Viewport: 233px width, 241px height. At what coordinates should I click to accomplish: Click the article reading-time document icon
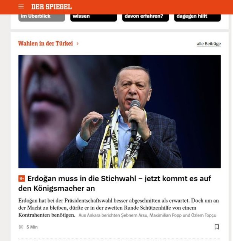click(x=21, y=227)
